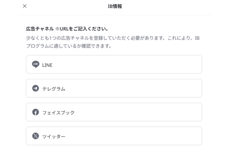The image size is (227, 151).
Task: Click the フェイスブック placeholder label text
Action: pos(58,113)
